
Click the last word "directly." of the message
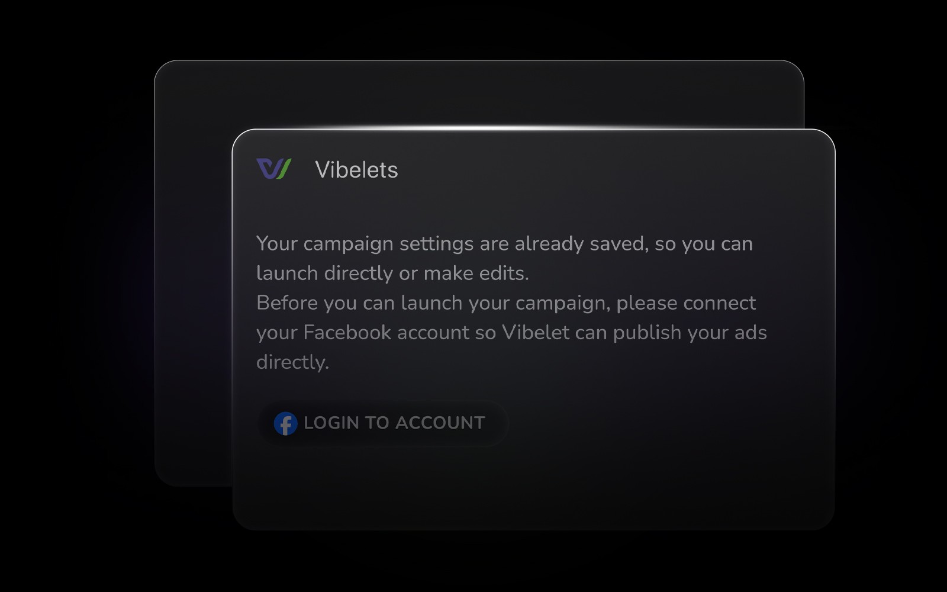click(292, 362)
